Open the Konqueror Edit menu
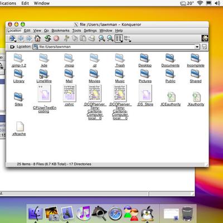The height and width of the screenshot is (223, 223). (x=27, y=31)
